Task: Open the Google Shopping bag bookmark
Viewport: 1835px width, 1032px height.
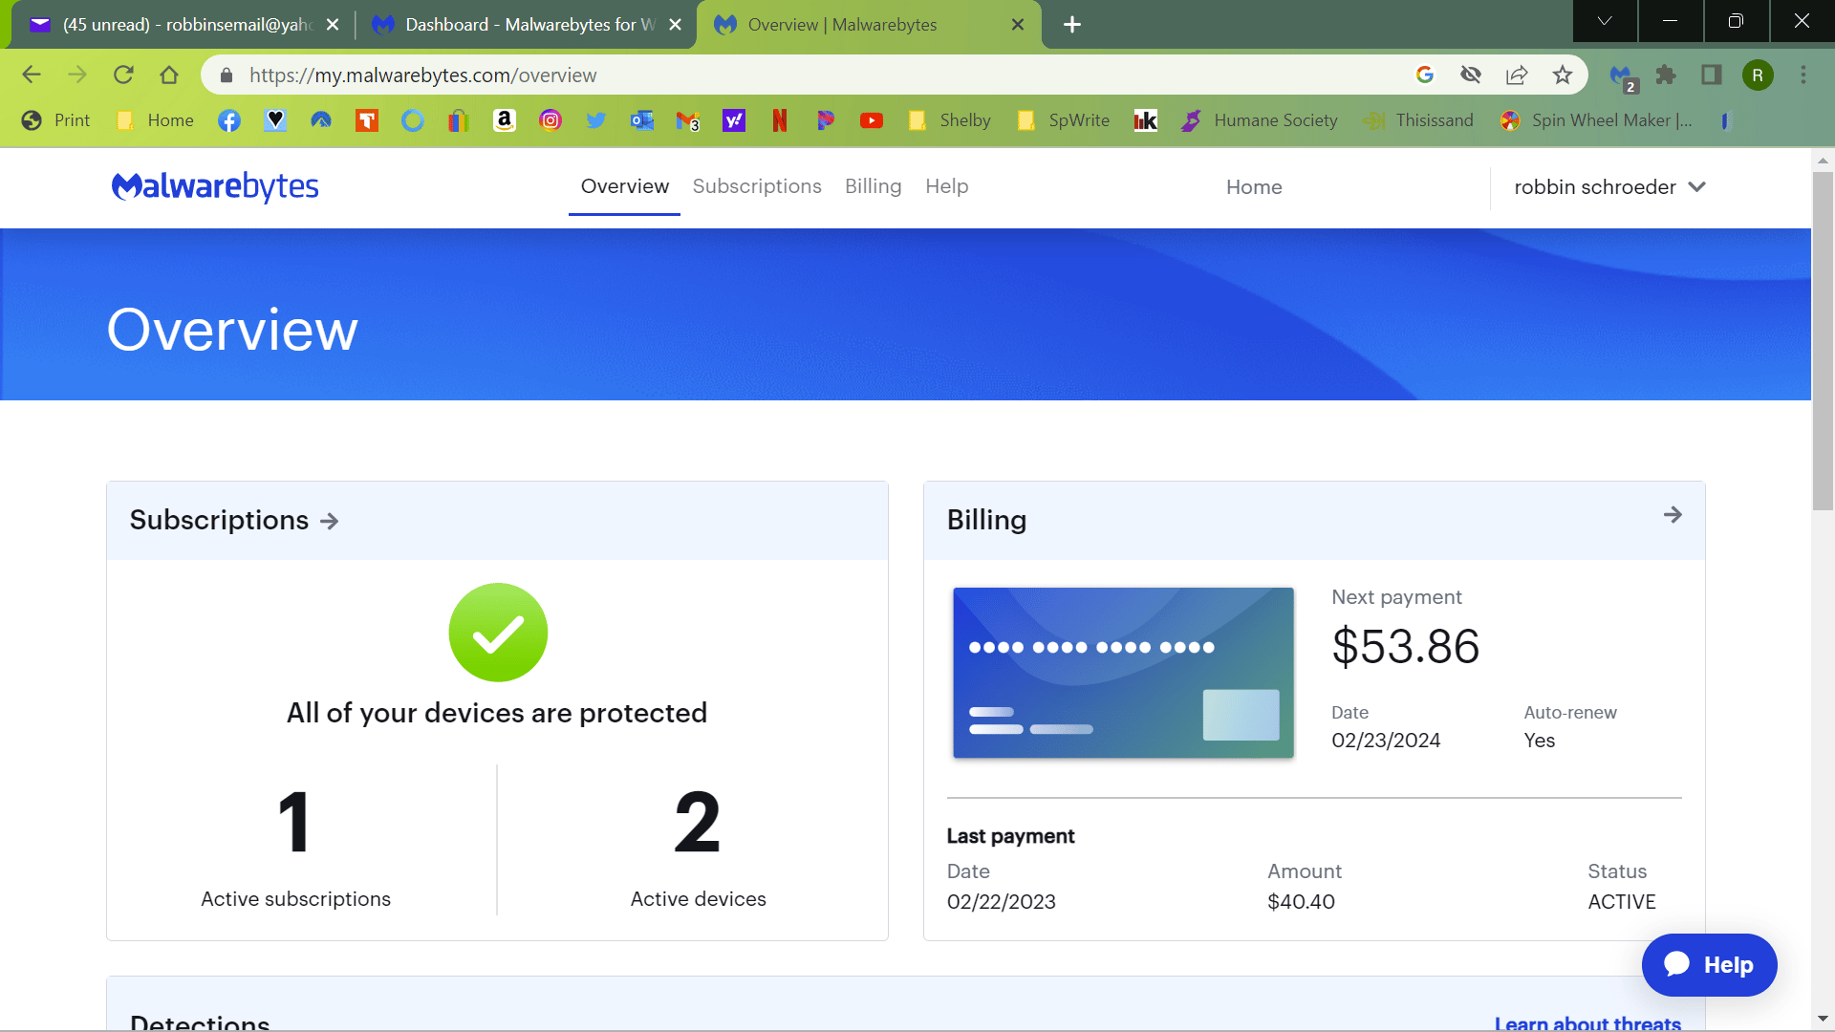Action: point(459,120)
